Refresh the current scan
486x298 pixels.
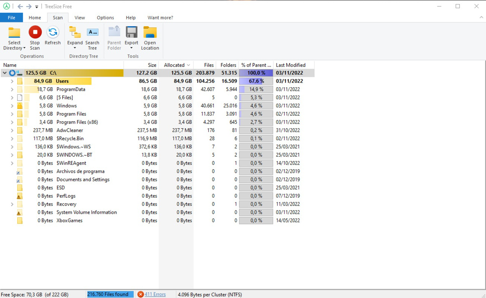click(x=53, y=32)
